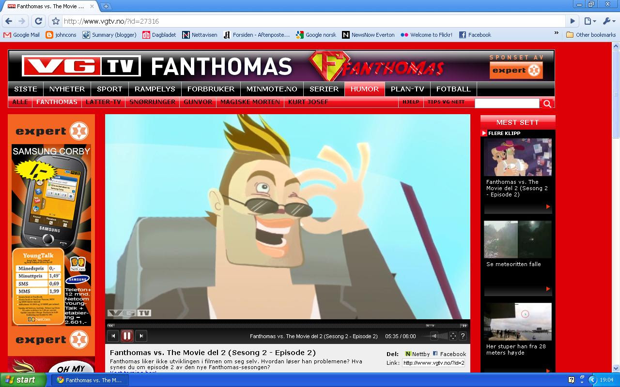Pause the video with the pause button
Image resolution: width=620 pixels, height=387 pixels.
tap(127, 336)
